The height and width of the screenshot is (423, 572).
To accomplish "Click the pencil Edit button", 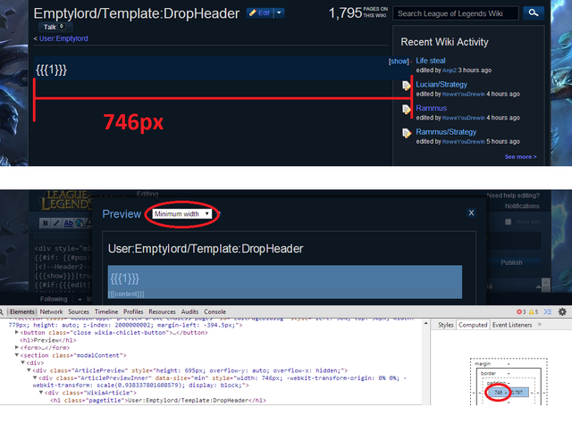I will click(260, 13).
